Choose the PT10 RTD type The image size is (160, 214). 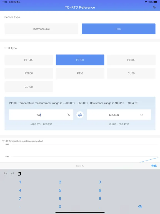[80, 73]
